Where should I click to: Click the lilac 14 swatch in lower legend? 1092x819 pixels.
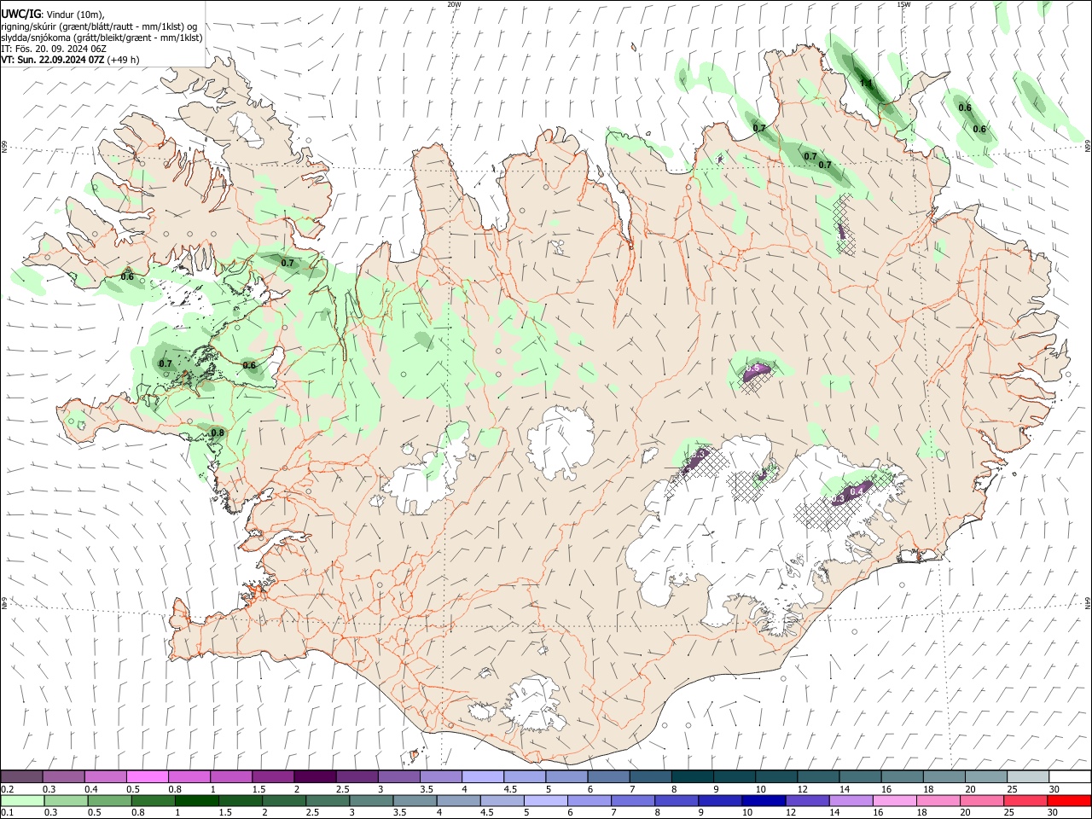[851, 801]
